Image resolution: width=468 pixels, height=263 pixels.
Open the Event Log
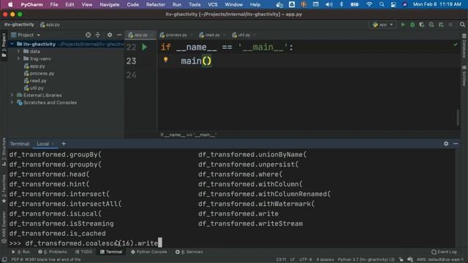444,252
